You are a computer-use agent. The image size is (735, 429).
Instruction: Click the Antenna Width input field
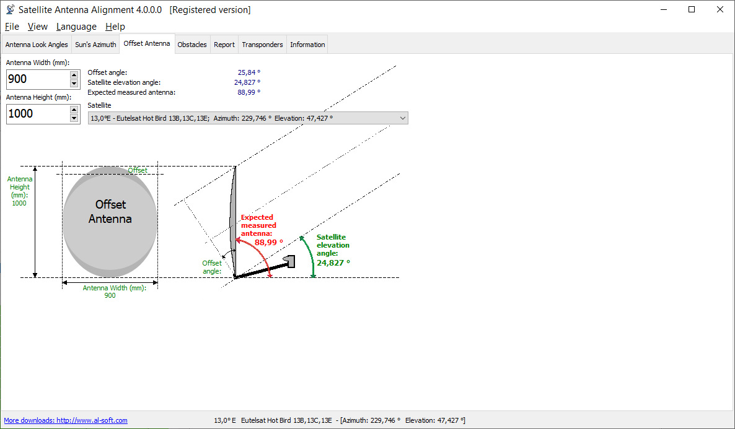(37, 79)
